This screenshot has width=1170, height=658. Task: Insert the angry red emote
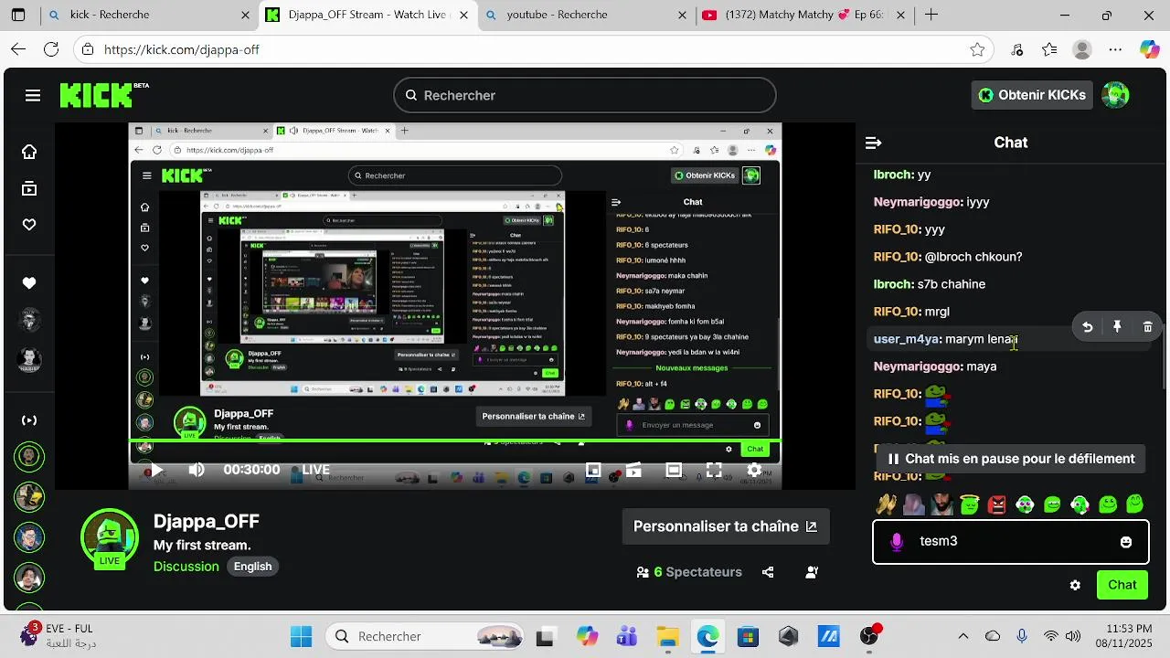(996, 504)
